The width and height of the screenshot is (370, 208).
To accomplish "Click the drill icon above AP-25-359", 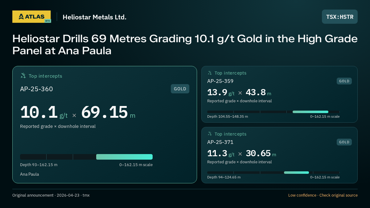I will tap(210, 73).
